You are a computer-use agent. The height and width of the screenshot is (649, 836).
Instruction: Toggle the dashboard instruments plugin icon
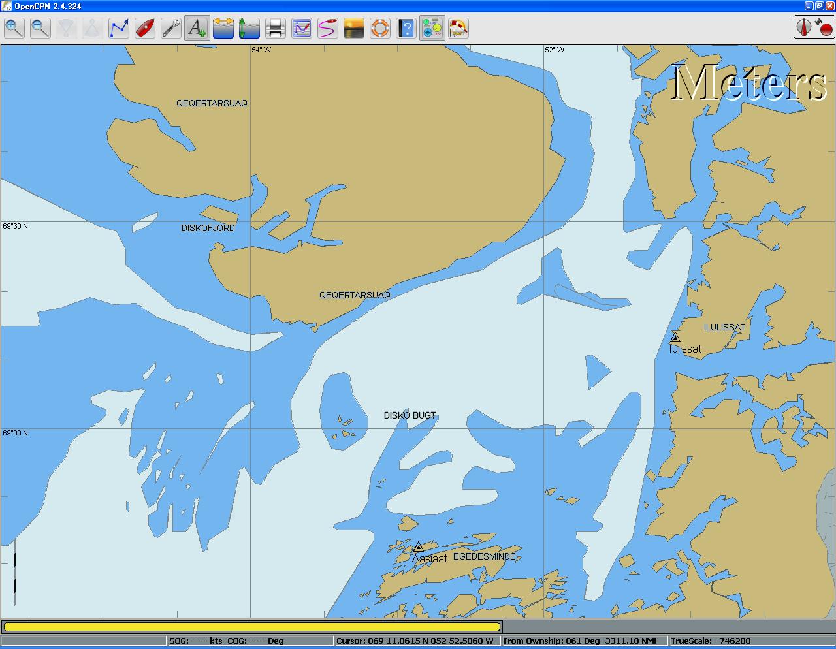click(x=432, y=28)
